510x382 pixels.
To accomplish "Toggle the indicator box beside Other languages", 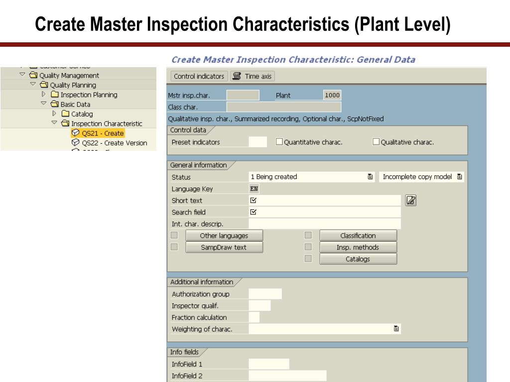I will click(x=174, y=235).
